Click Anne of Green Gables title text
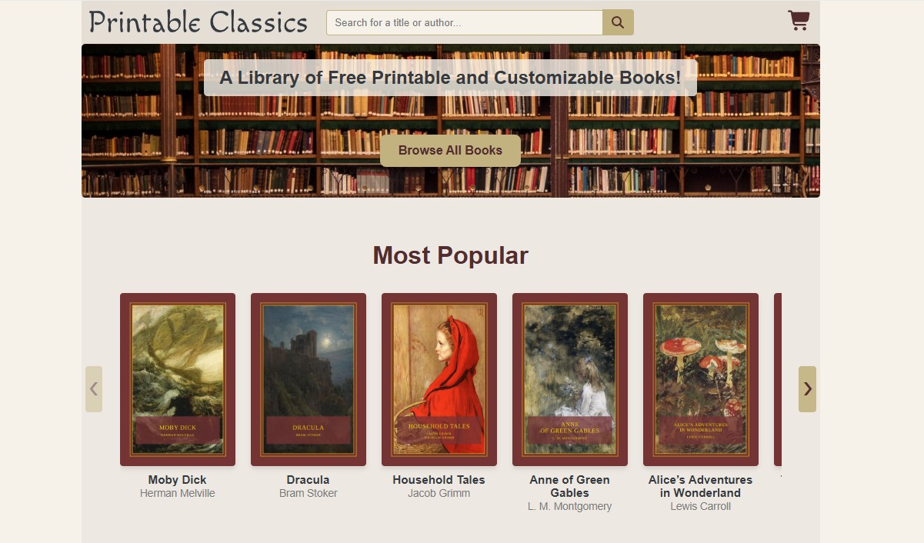Viewport: 924px width, 543px height. click(x=570, y=486)
